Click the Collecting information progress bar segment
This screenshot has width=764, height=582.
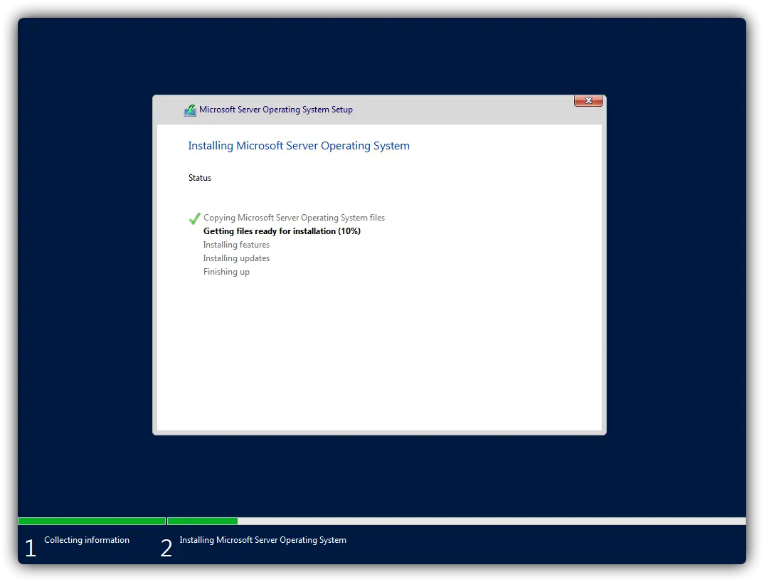[x=92, y=521]
